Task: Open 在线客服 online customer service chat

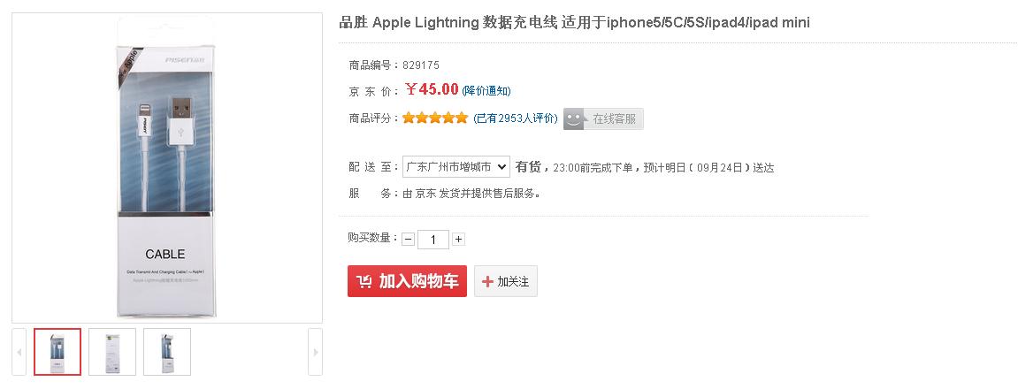Action: click(604, 118)
